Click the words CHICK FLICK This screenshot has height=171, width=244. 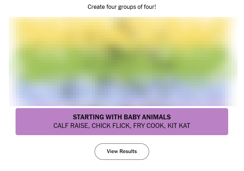(x=110, y=126)
